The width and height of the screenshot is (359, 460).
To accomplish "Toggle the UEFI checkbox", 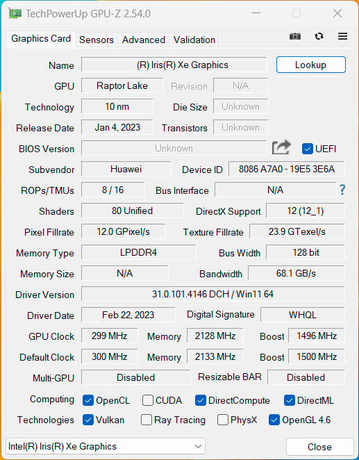I will (307, 149).
